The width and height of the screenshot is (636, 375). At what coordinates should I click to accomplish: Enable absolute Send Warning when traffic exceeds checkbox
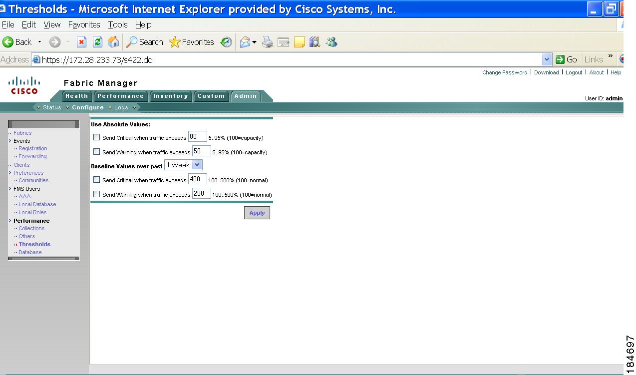click(x=97, y=152)
